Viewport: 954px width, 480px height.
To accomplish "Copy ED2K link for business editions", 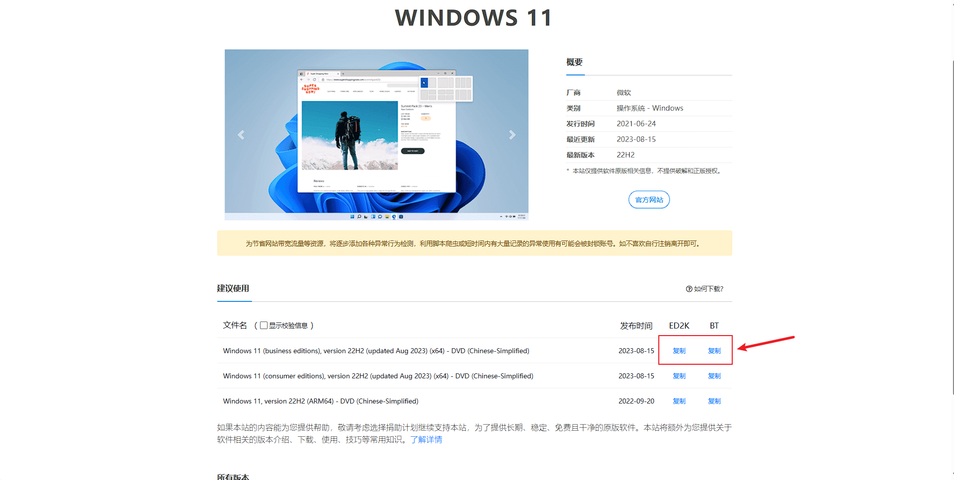I will [679, 351].
